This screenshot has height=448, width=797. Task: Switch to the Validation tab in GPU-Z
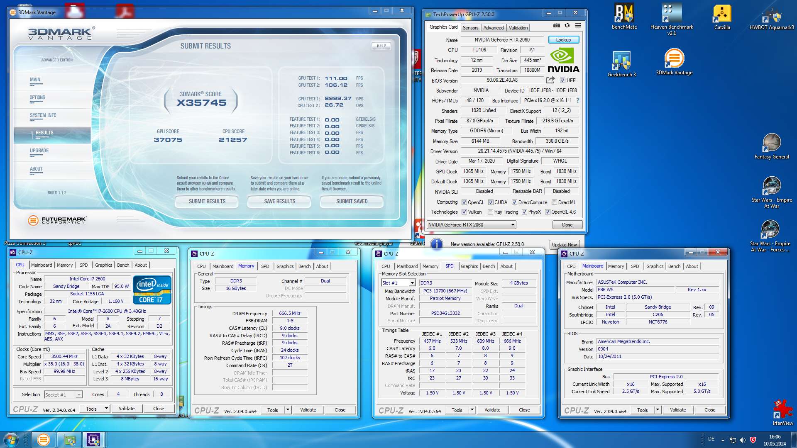[518, 28]
